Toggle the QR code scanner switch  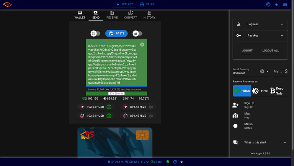95,34
